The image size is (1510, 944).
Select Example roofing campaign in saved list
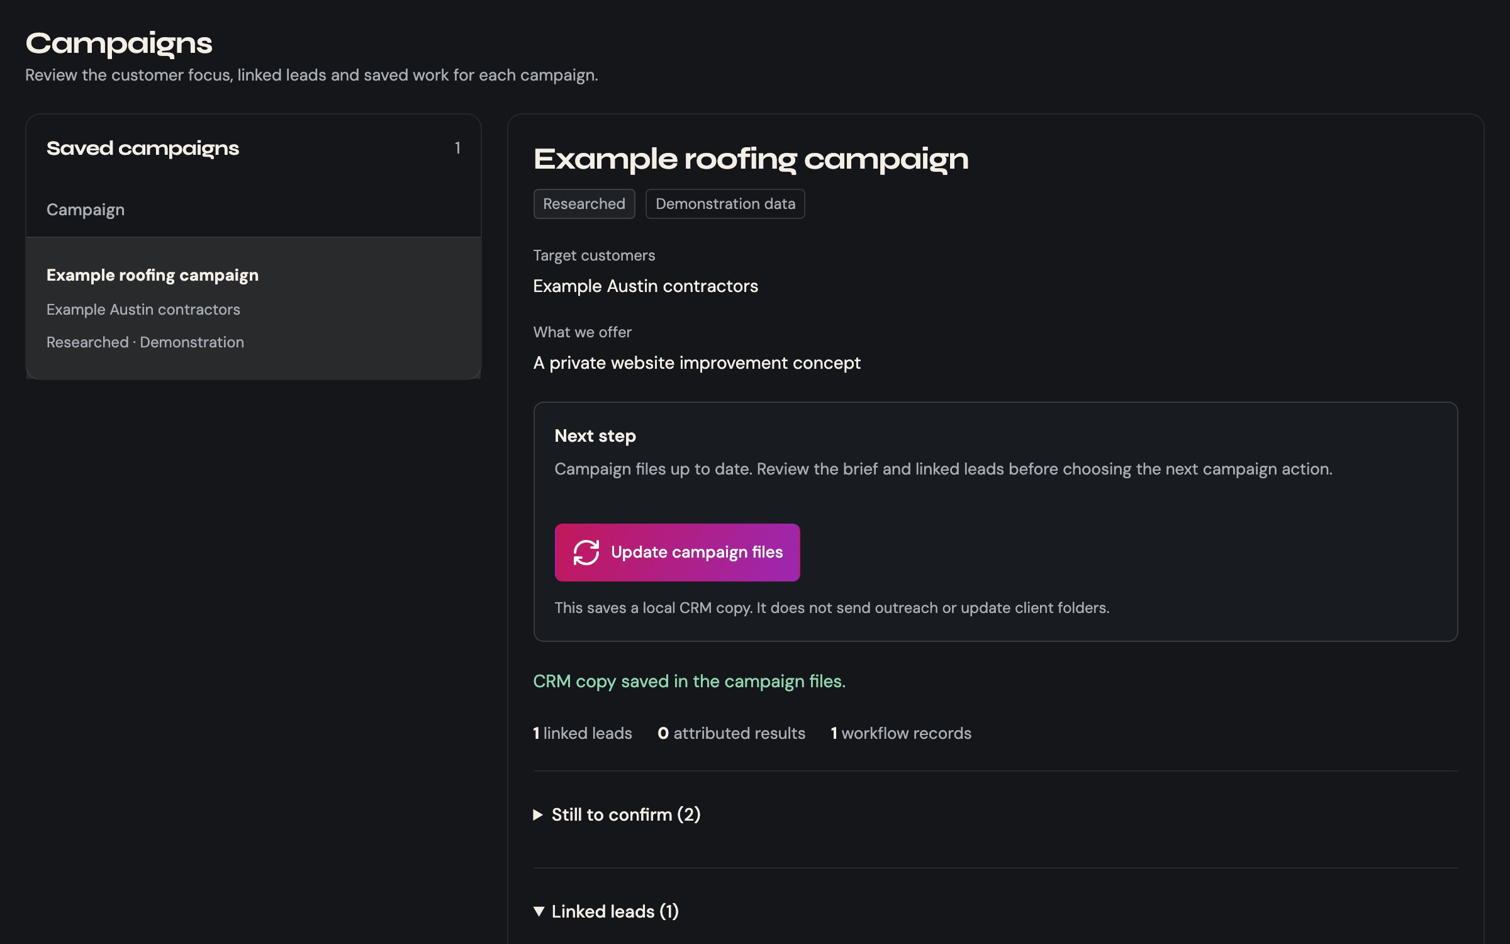click(254, 308)
